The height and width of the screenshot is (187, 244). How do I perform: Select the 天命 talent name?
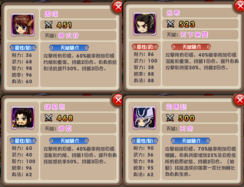tap(186, 129)
